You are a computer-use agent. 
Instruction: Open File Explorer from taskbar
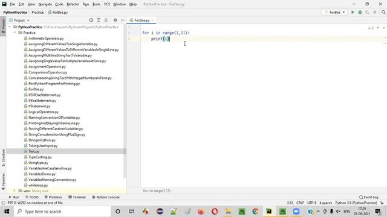tap(228, 212)
